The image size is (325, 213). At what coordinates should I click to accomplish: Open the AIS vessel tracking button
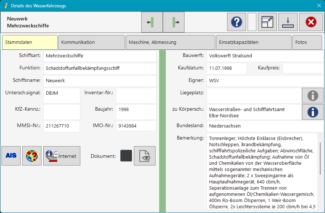11,156
